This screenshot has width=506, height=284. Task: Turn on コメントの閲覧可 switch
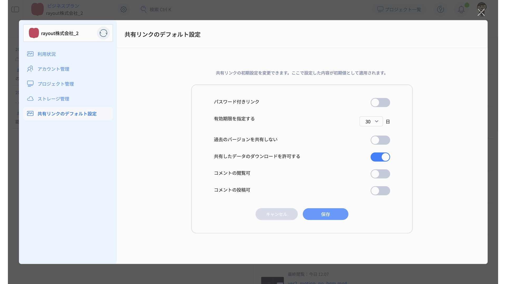point(380,174)
